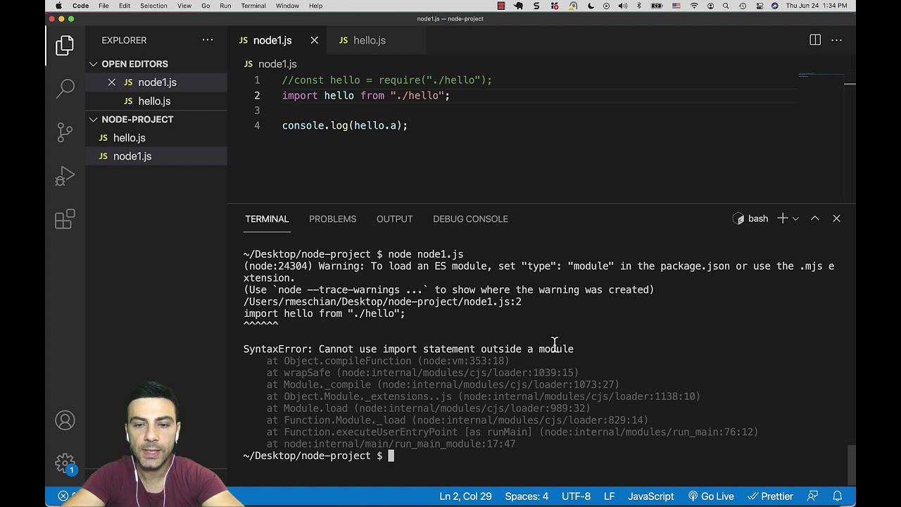This screenshot has width=901, height=507.
Task: Open the Explorer view in the activity bar
Action: point(65,46)
